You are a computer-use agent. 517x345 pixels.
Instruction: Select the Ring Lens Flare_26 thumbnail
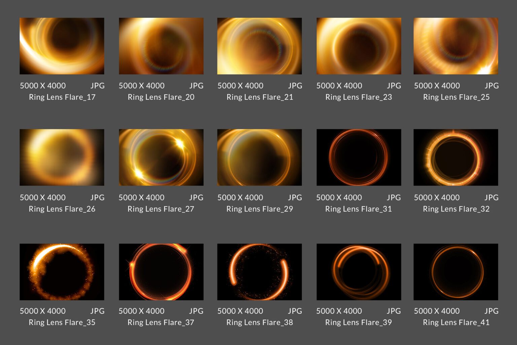click(62, 157)
